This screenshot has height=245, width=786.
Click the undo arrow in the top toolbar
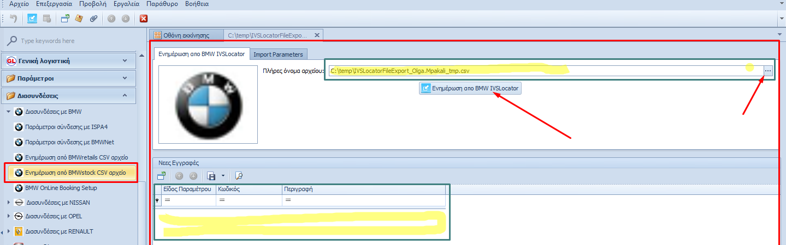13,19
